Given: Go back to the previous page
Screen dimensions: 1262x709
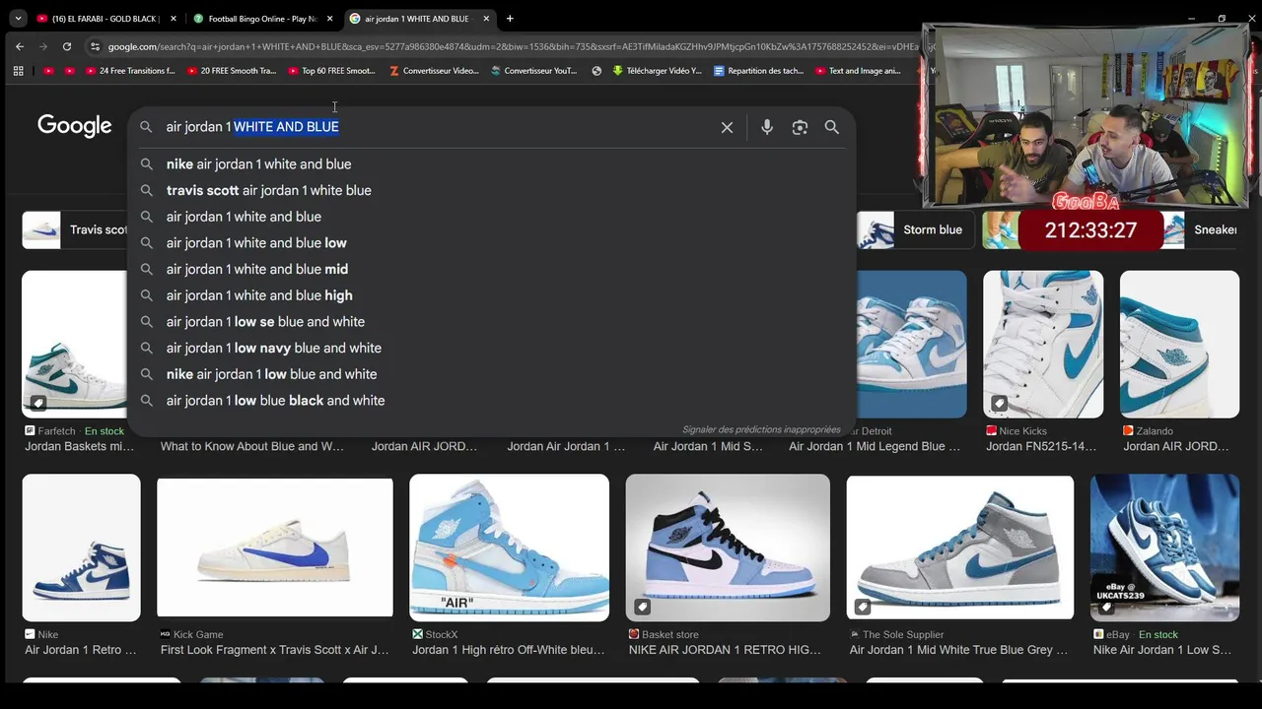Looking at the screenshot, I should (x=20, y=46).
